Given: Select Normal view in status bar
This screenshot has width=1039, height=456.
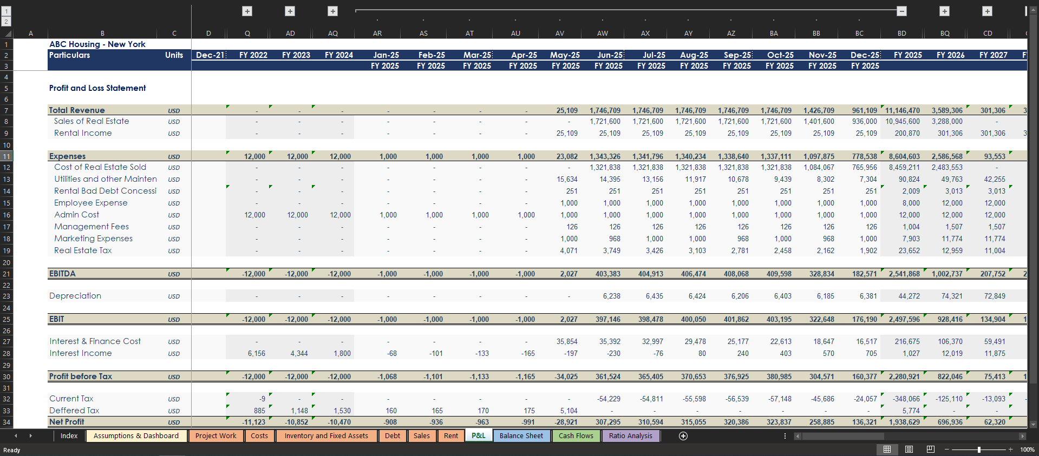Looking at the screenshot, I should (x=887, y=450).
